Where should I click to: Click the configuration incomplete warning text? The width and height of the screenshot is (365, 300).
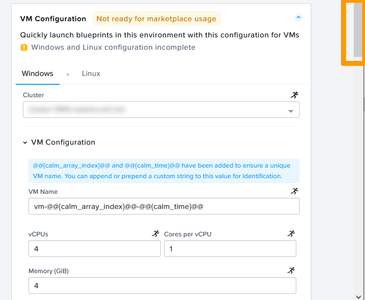(x=113, y=47)
